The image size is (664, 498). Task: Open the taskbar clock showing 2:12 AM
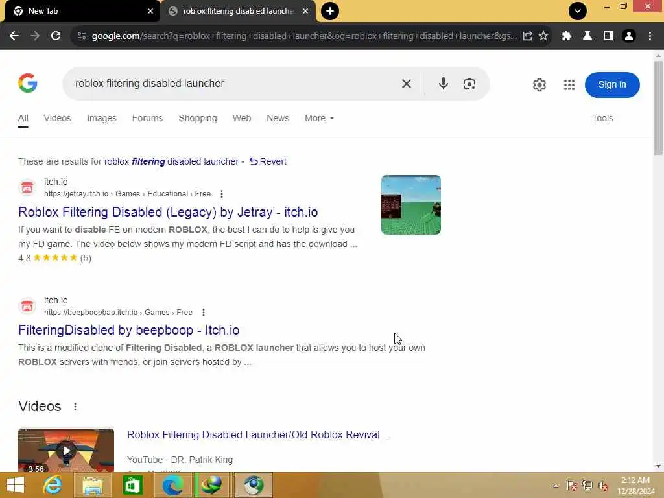tap(635, 486)
